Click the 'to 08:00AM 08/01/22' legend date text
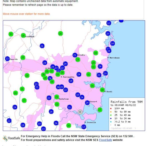The image size is (161, 146). 123,105
